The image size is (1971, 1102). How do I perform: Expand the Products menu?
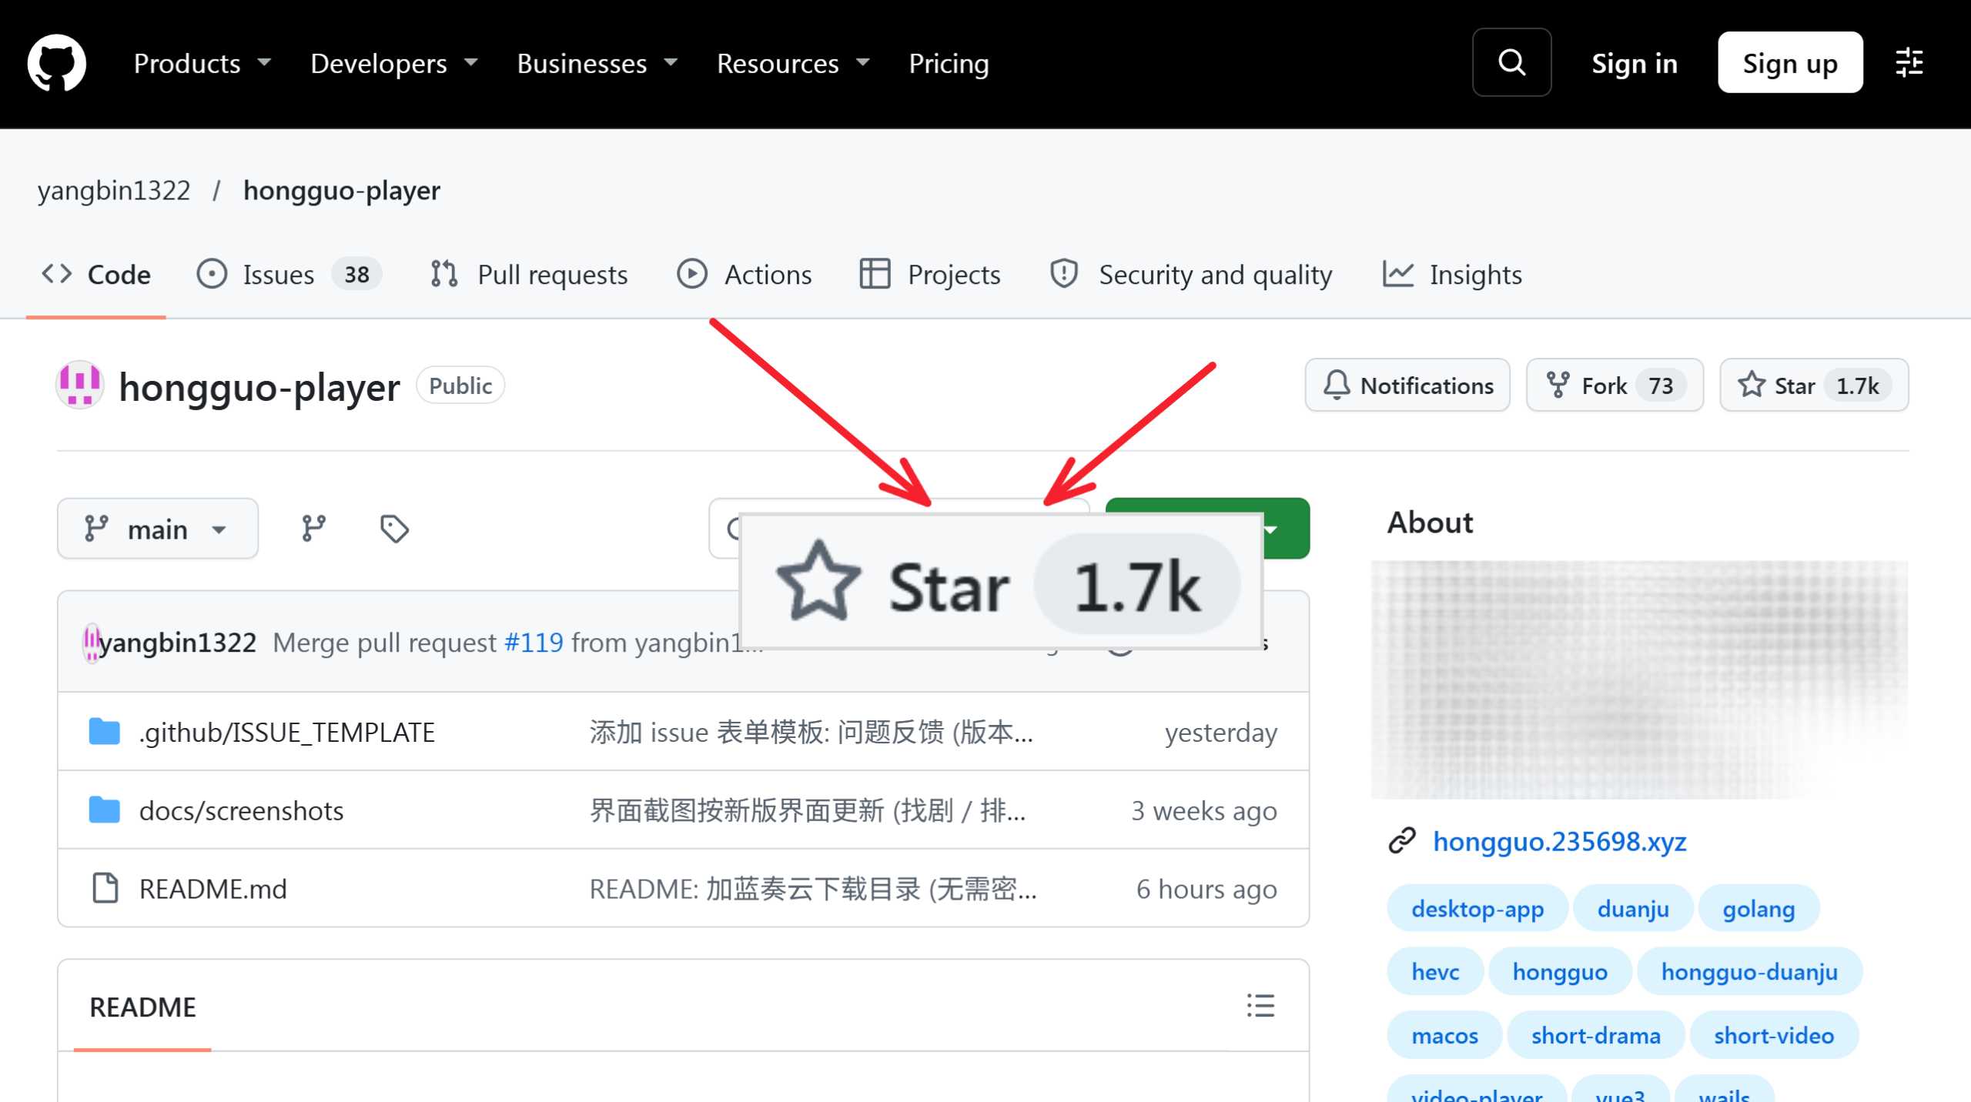tap(202, 63)
